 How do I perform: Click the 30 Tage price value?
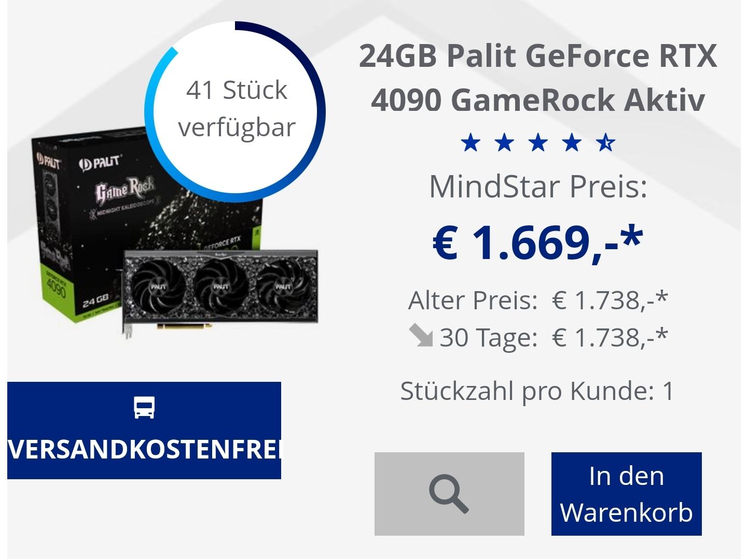[610, 337]
